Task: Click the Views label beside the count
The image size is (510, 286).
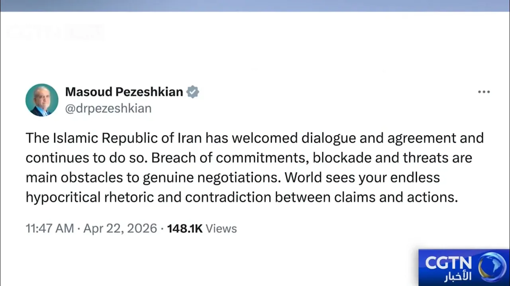Action: point(222,228)
